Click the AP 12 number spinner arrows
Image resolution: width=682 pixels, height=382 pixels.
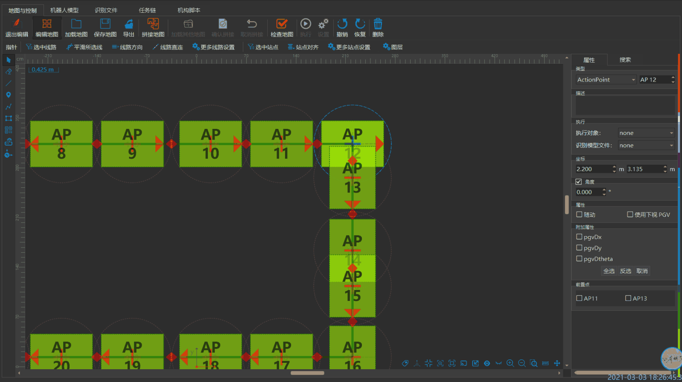[x=673, y=79]
